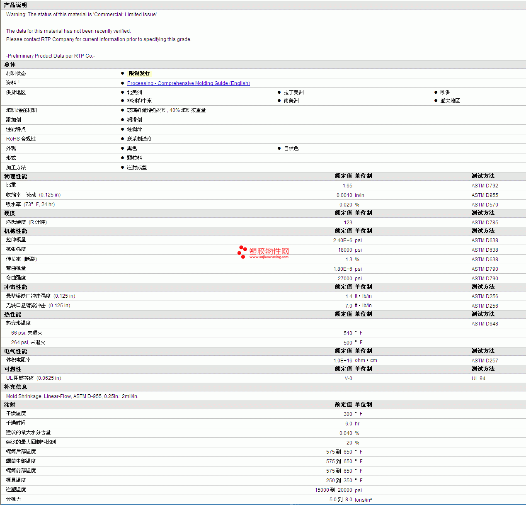Screen dimensions: 526x505
Task: Open the Processing - Comprehensive Molding Guide link
Action: coord(189,83)
